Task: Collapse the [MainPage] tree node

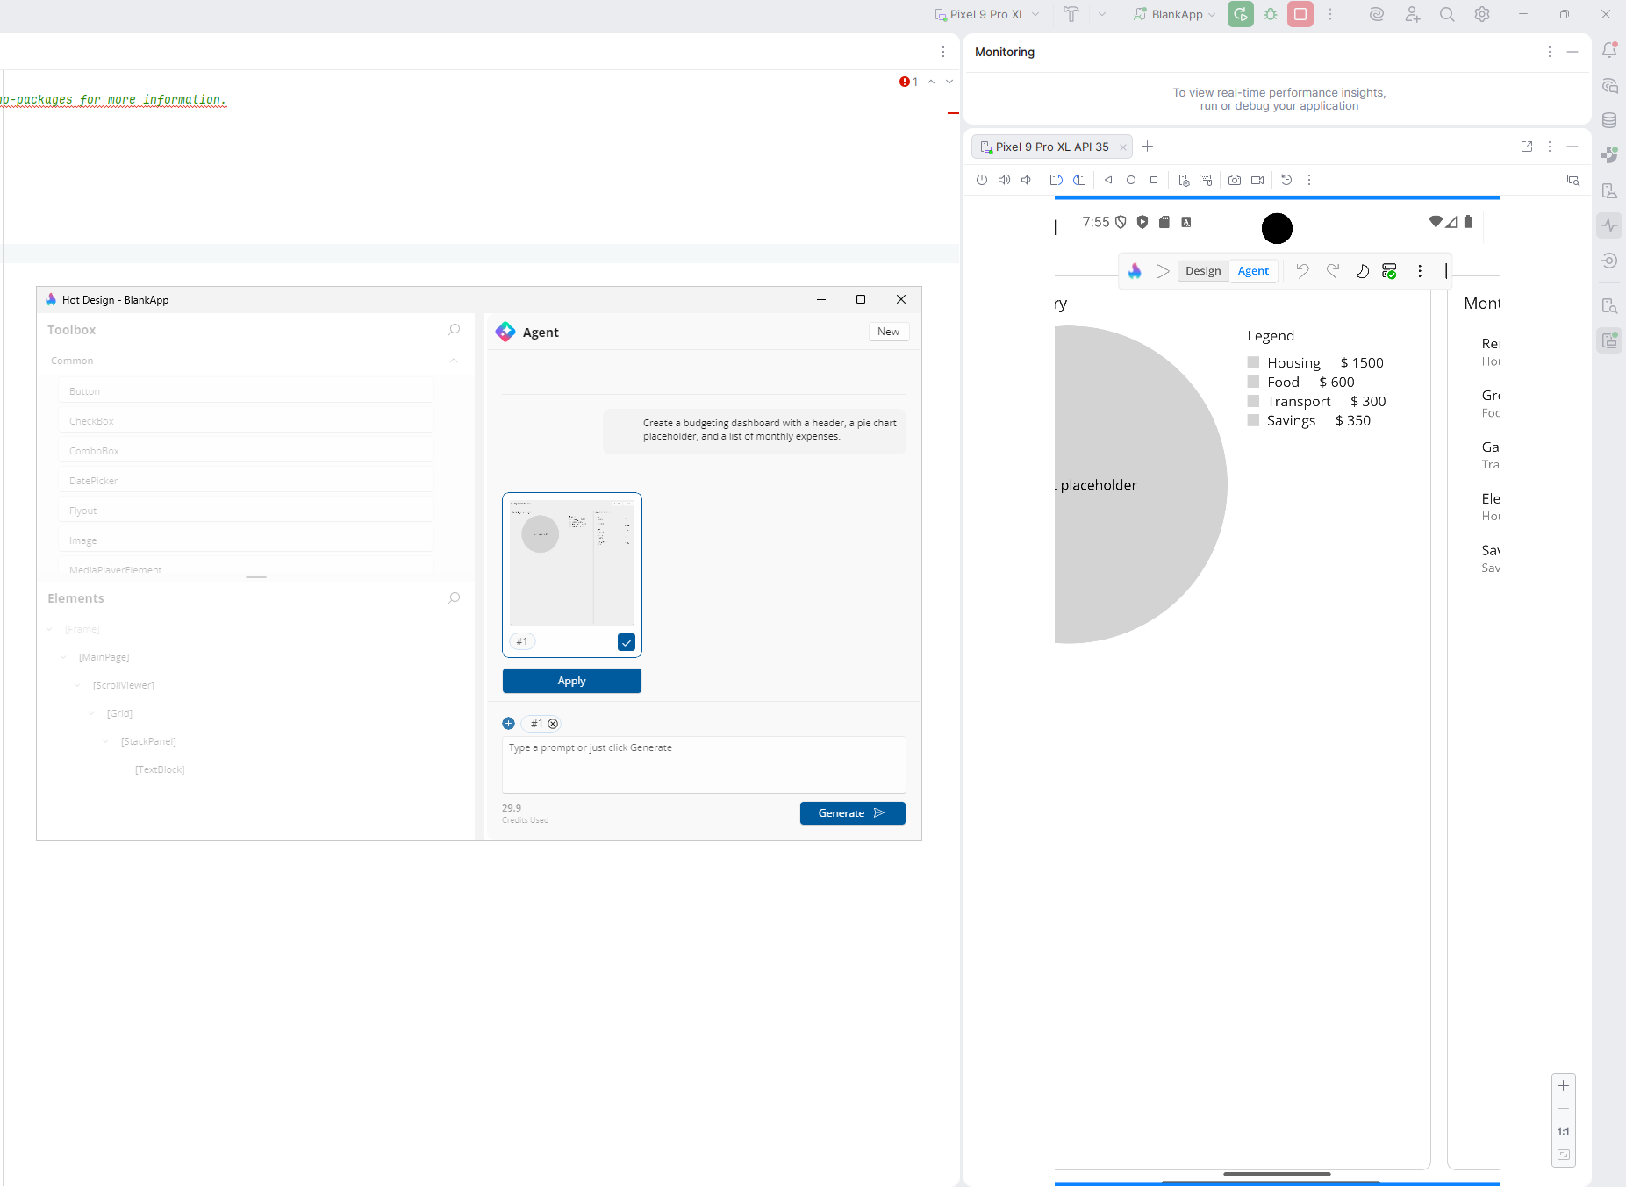Action: click(x=63, y=657)
